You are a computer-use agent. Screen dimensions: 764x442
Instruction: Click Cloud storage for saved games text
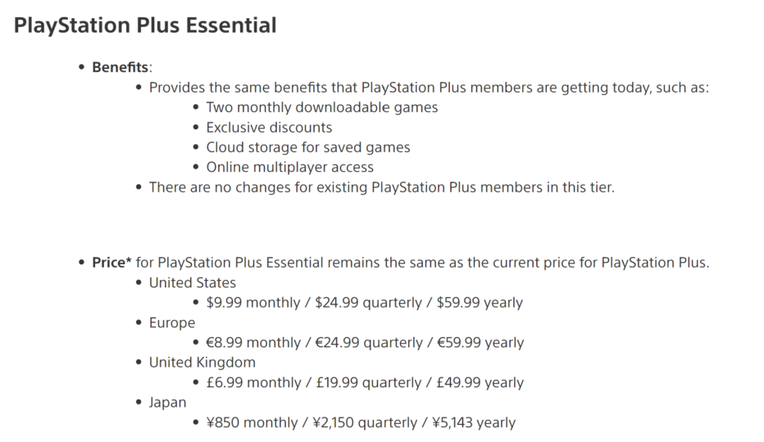[308, 147]
